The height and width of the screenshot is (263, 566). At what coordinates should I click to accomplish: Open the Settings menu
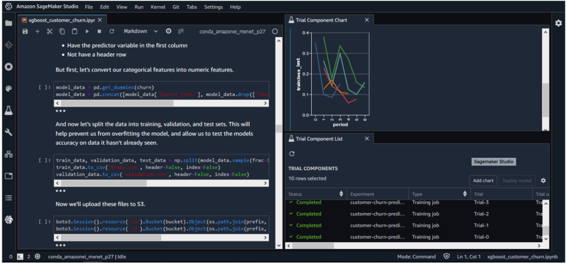pyautogui.click(x=214, y=7)
